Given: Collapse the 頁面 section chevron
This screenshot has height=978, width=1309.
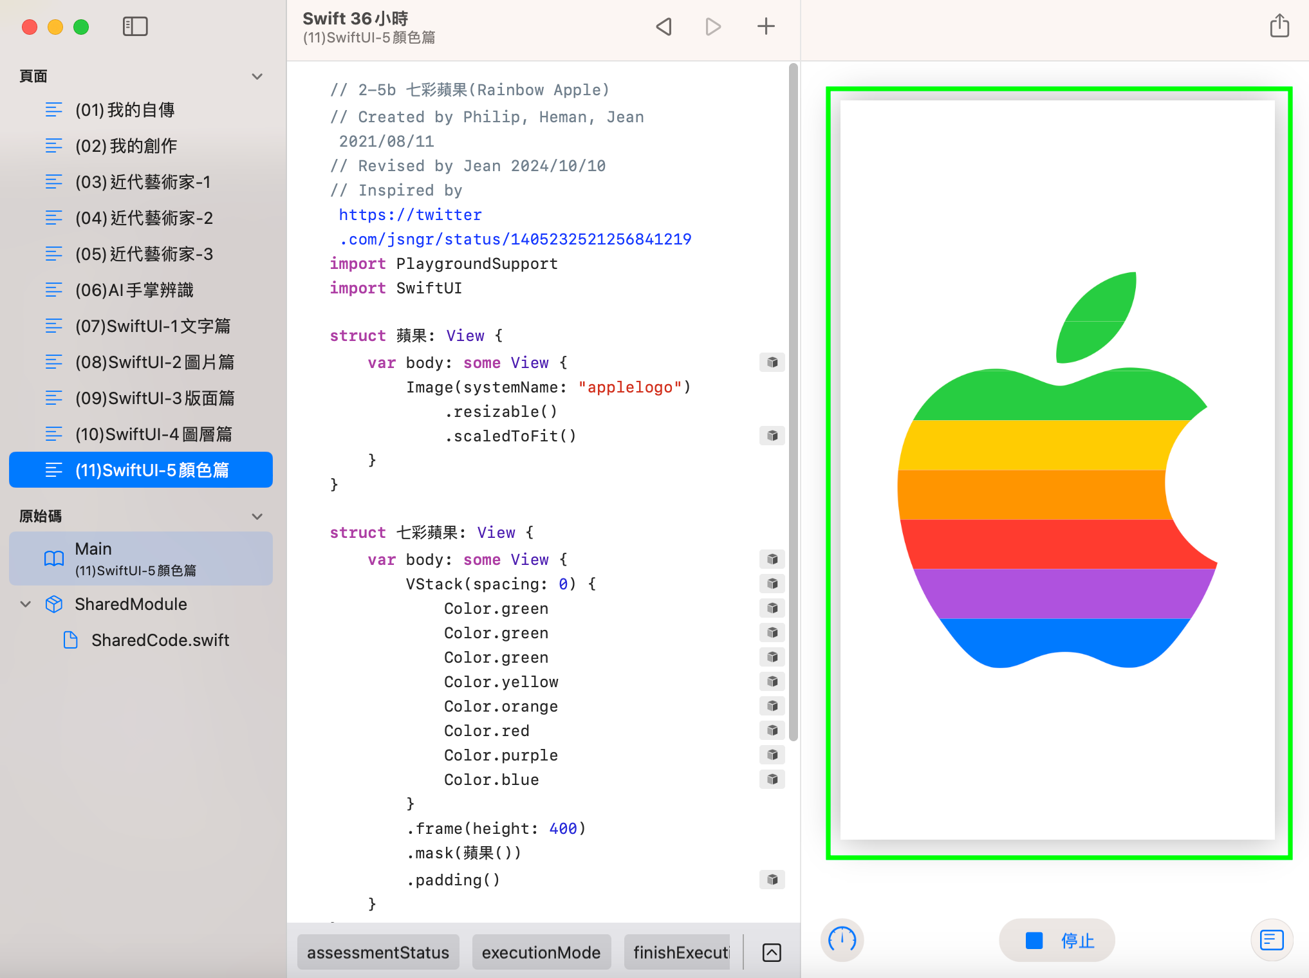Looking at the screenshot, I should point(257,77).
